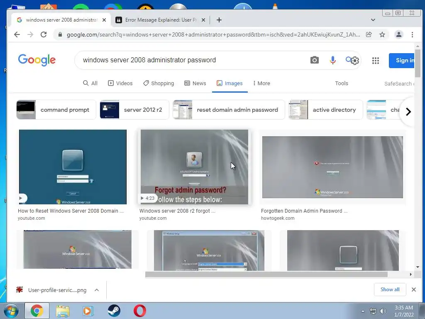Open the Forgotten Domain Admin Password link
This screenshot has width=425, height=319.
click(304, 211)
